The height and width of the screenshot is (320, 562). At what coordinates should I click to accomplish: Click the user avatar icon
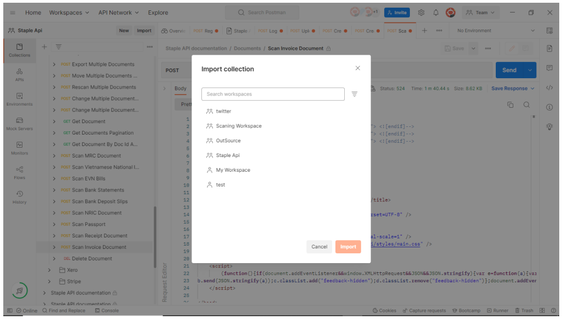(x=450, y=13)
